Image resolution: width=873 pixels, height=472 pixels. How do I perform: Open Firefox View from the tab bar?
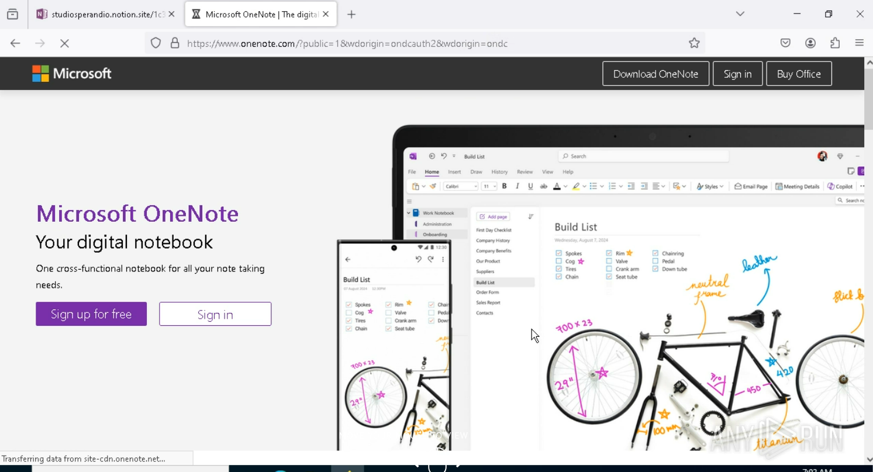coord(12,15)
